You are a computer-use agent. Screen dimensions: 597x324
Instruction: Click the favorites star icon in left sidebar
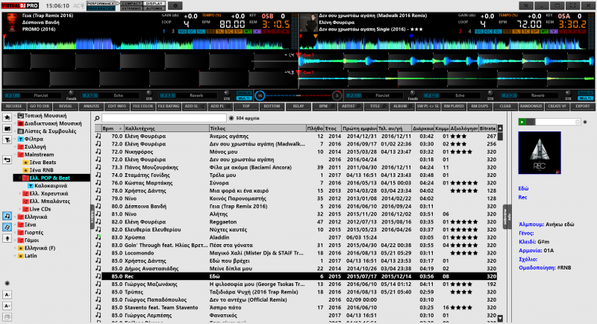(x=7, y=117)
